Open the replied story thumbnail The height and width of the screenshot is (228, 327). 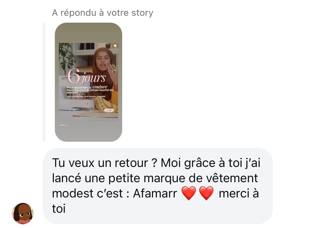89,82
